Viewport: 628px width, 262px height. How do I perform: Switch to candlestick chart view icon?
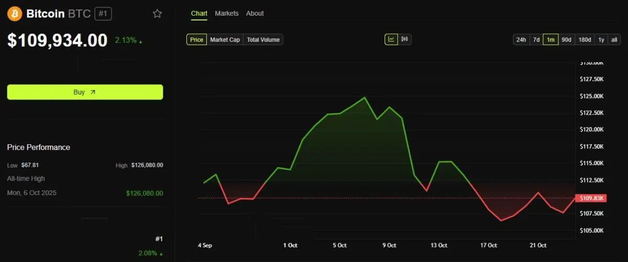click(405, 39)
